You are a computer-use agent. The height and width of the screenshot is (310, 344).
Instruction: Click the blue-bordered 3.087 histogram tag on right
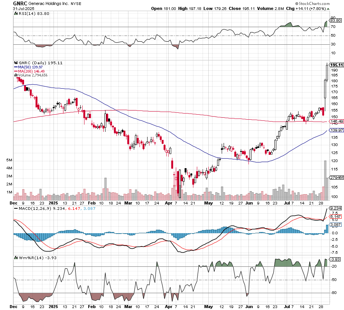tap(336, 225)
